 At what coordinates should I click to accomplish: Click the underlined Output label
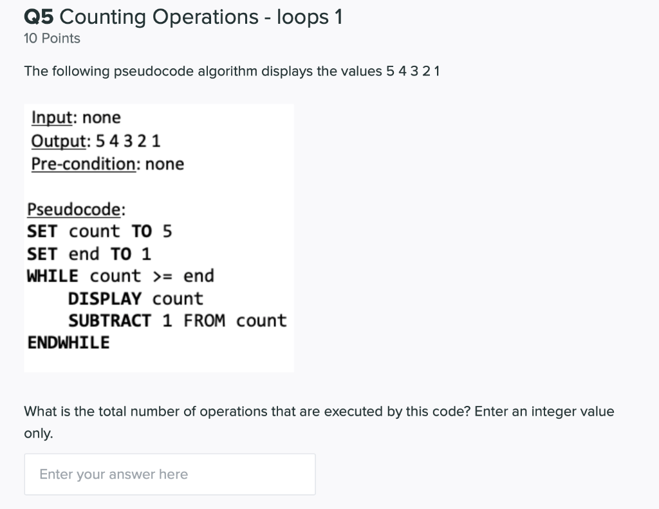coord(57,140)
